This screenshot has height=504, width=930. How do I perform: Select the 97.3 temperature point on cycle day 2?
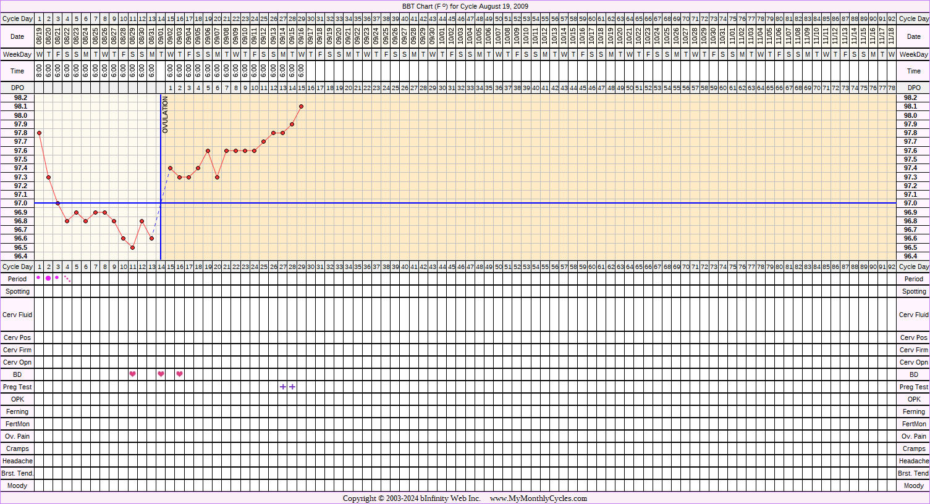tap(48, 177)
